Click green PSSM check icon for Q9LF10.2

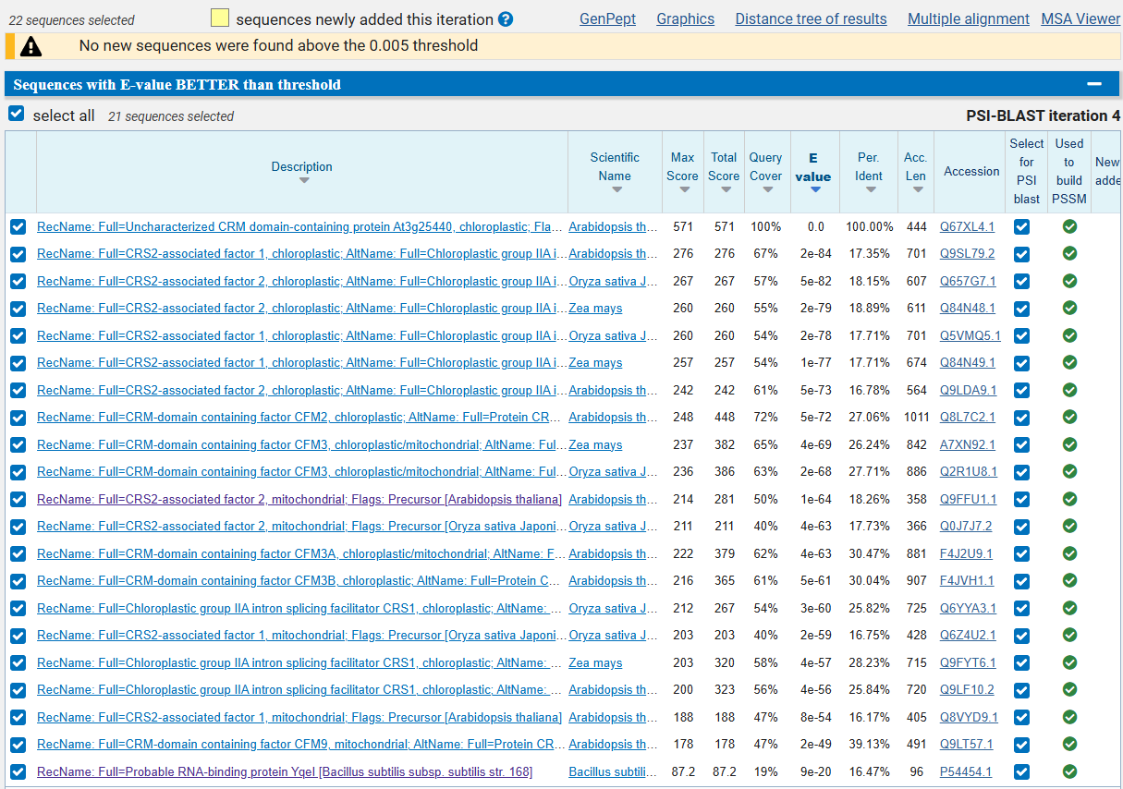click(x=1069, y=689)
